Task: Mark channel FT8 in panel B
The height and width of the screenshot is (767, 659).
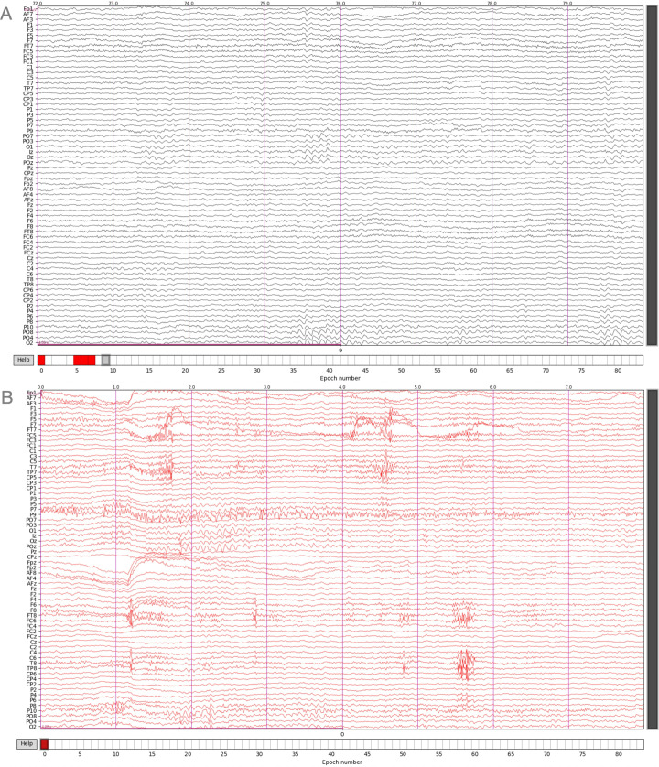Action: (x=31, y=615)
